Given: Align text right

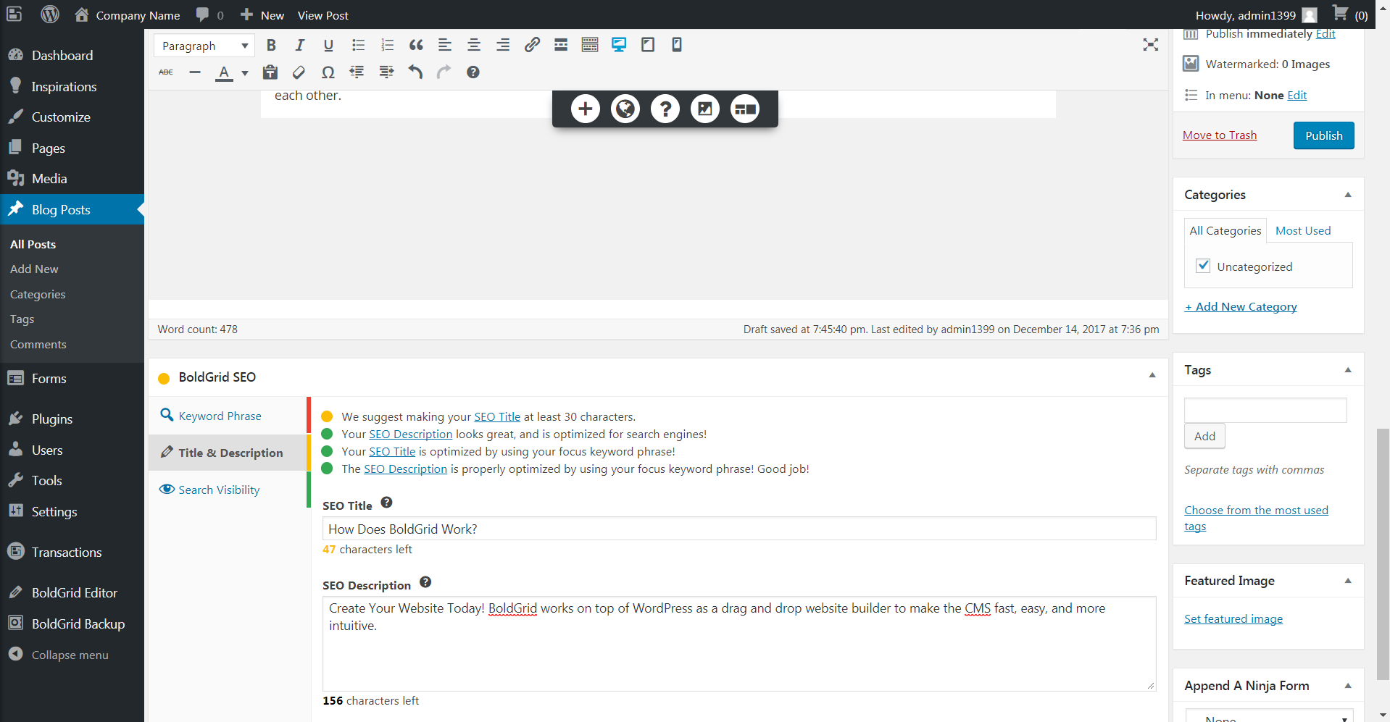Looking at the screenshot, I should tap(503, 45).
